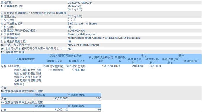Viewport: 202px width, 112px height.
Task: Select the label 1. 有關事件的日期
Action: click(x=12, y=6)
